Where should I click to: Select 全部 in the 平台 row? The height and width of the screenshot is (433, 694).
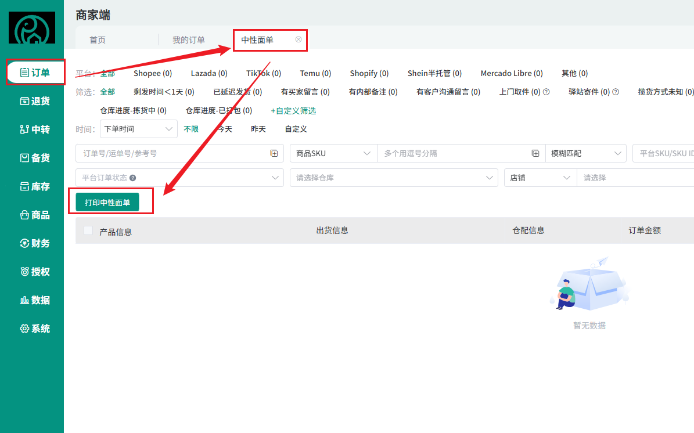[x=107, y=73]
